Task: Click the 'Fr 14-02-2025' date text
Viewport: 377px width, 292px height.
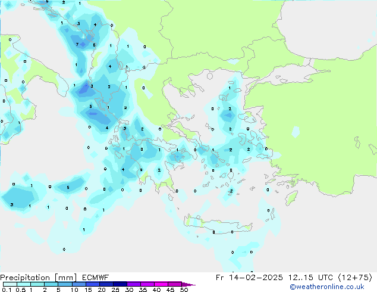Action: (249, 278)
